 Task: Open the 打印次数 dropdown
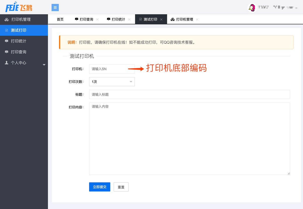[x=112, y=82]
